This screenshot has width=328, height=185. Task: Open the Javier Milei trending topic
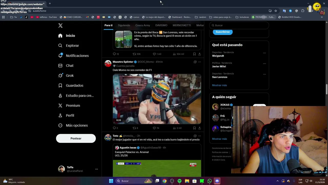pyautogui.click(x=219, y=66)
